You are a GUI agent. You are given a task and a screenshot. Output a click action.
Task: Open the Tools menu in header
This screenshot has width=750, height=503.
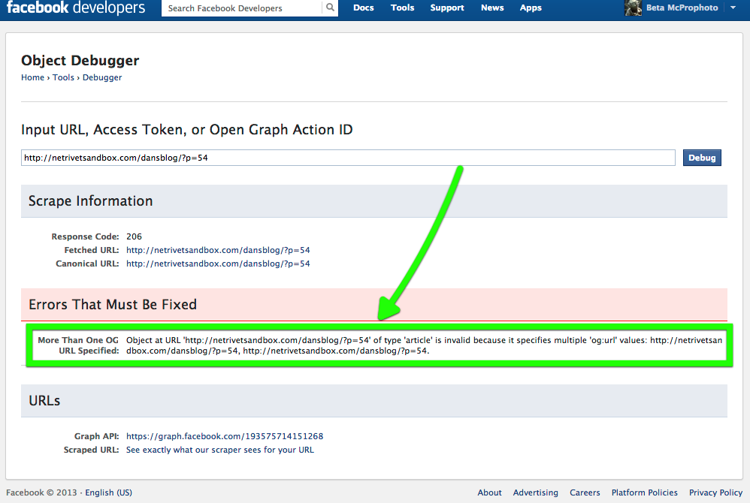point(402,8)
